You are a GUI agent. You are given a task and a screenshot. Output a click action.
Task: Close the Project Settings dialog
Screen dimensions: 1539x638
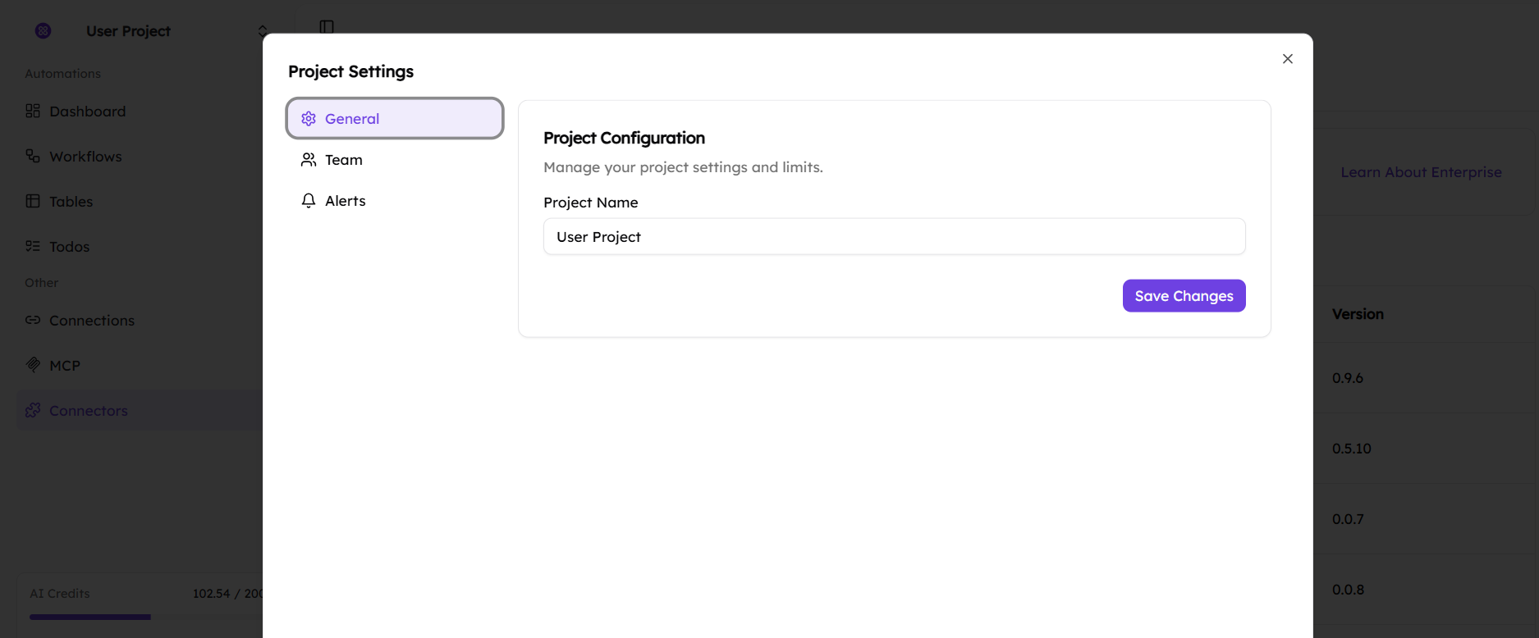tap(1287, 59)
